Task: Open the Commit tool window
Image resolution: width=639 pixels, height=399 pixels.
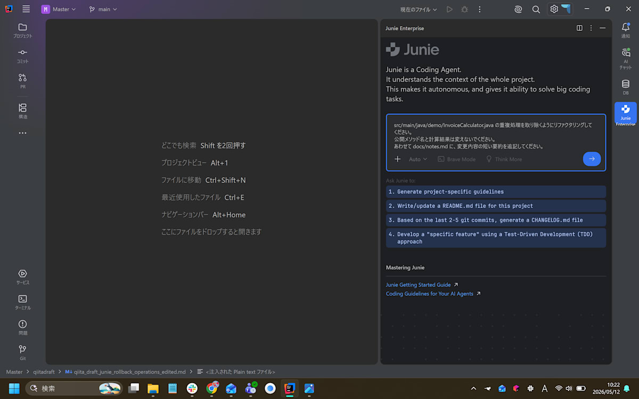Action: (22, 56)
